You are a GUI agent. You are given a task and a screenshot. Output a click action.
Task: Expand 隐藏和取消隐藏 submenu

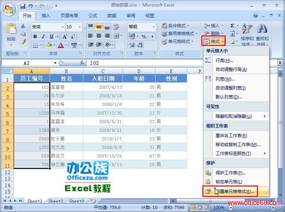[x=236, y=116]
